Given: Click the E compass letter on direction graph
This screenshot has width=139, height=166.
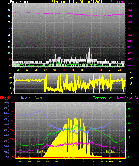Looking at the screenshot, I should 131,88.
